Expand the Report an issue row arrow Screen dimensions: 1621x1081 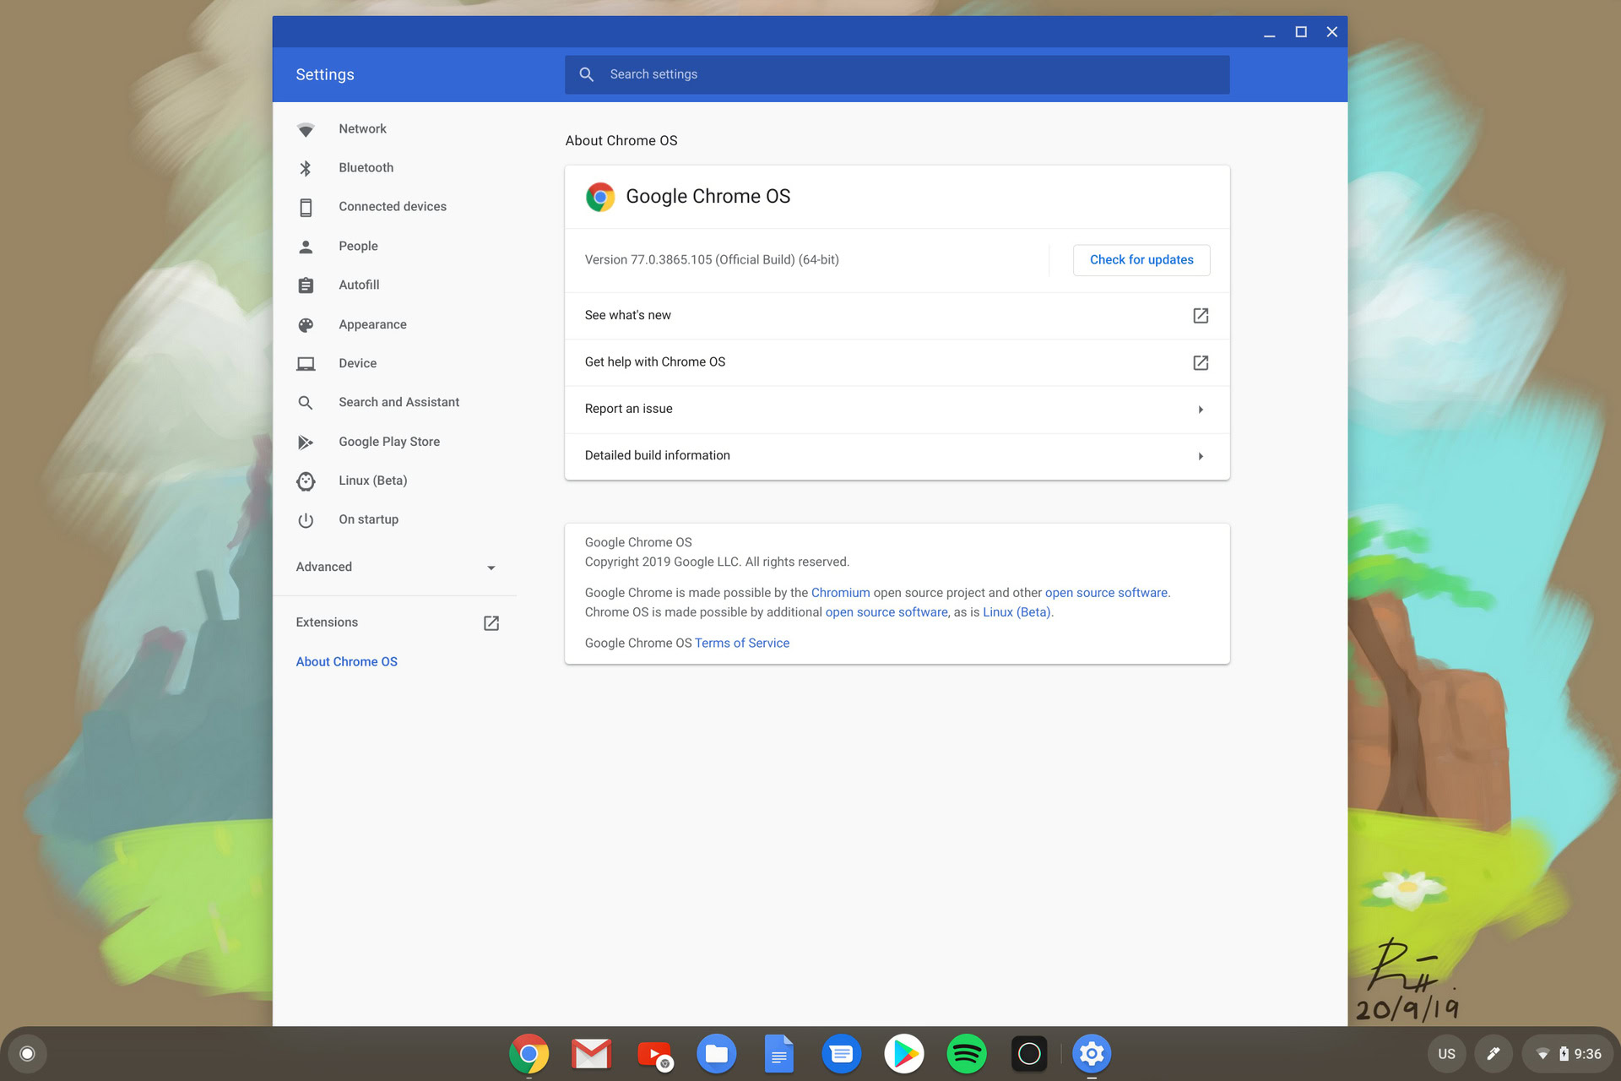coord(1200,410)
